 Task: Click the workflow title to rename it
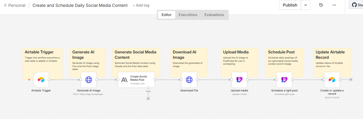[x=80, y=5]
